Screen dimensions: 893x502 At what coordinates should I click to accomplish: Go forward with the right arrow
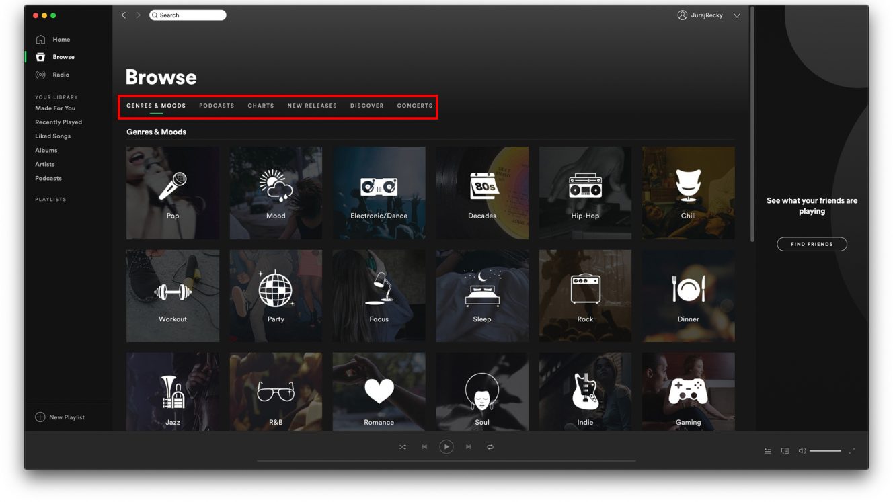[x=139, y=15]
